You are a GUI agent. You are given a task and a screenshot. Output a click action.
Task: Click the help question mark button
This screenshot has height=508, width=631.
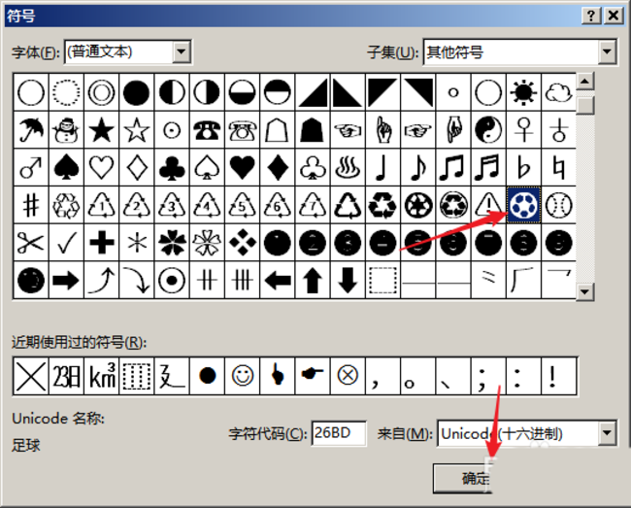click(590, 16)
